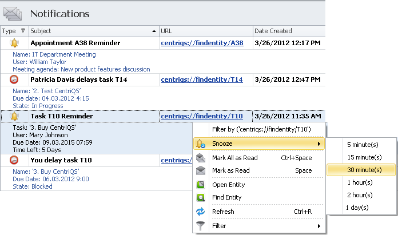Snooze the reminder for 5 minute(s)
Viewport: 398px width, 235px height.
(x=362, y=145)
